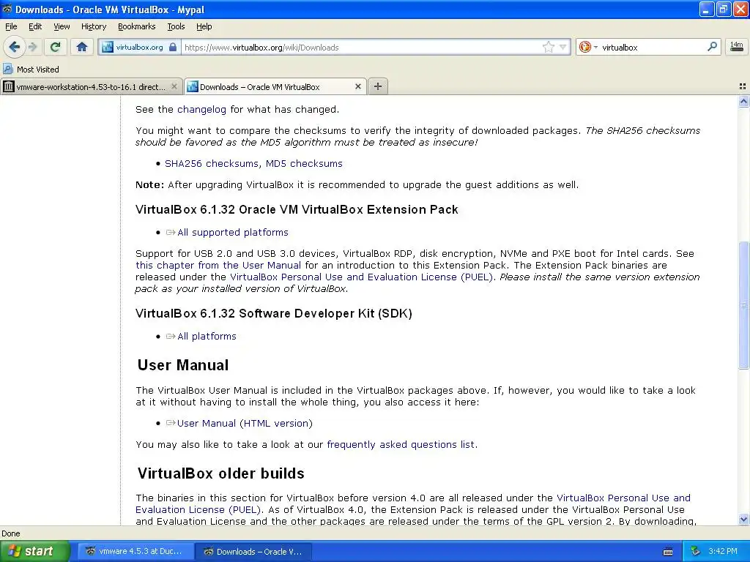Download SDK via All platforms link
The image size is (750, 562).
click(x=207, y=337)
